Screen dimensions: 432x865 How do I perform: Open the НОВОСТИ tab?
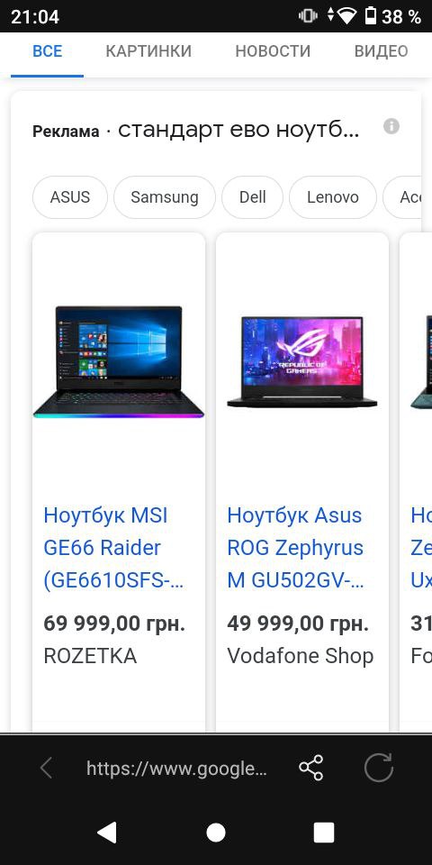[273, 51]
